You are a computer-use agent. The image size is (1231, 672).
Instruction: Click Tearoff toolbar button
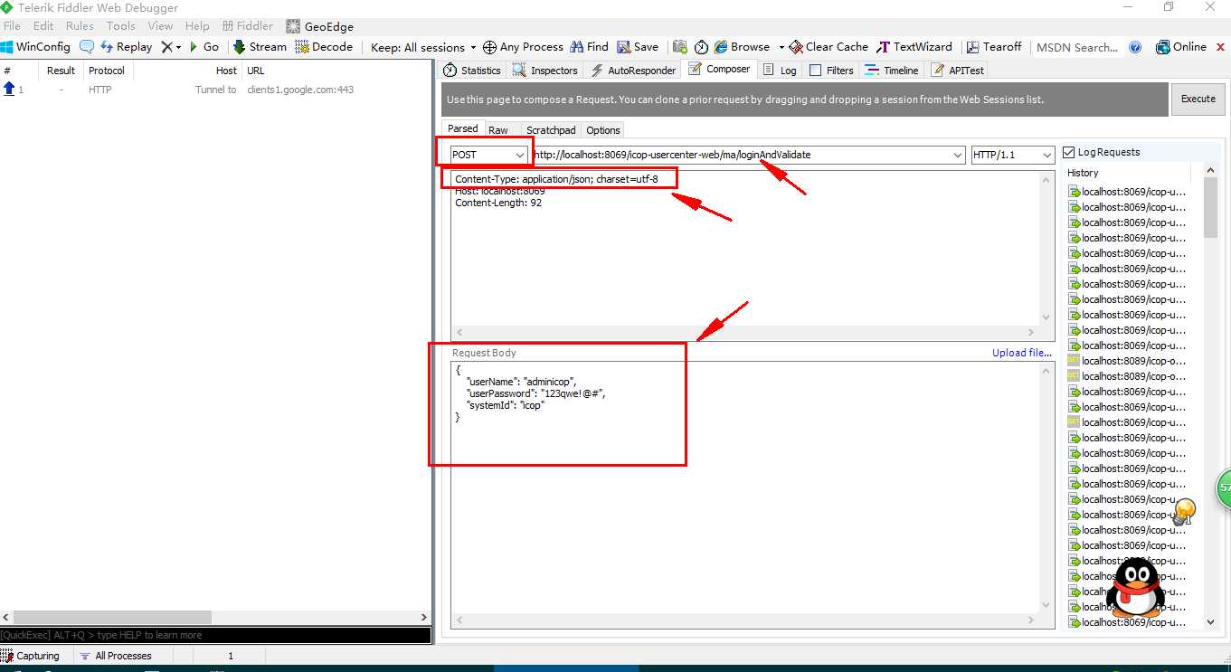click(x=993, y=47)
